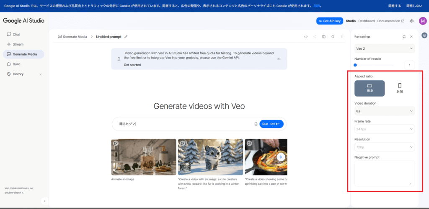429x209 pixels.
Task: Expand the History section chevron
Action: click(x=41, y=74)
